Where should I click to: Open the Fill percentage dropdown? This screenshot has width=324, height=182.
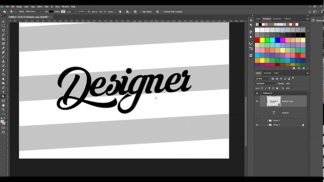[292, 88]
